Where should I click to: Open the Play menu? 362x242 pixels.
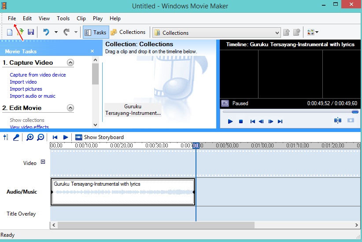tap(98, 18)
